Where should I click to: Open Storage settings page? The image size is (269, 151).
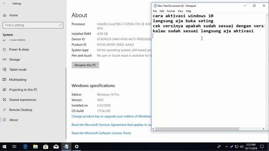15,60
